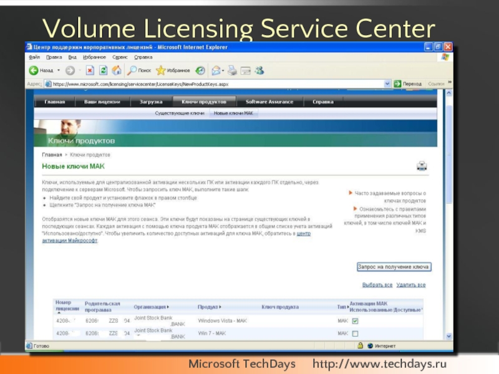
Task: Click the scrollbar down arrow
Action: (x=449, y=336)
